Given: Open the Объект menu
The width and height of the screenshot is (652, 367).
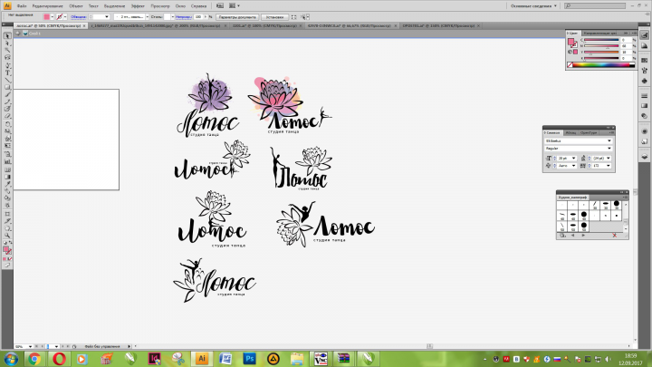Looking at the screenshot, I should coord(76,6).
